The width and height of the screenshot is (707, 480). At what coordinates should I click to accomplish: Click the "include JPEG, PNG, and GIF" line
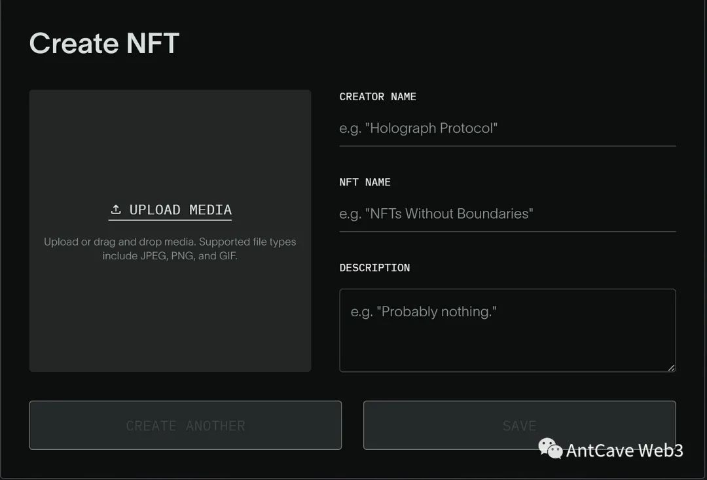(x=170, y=256)
